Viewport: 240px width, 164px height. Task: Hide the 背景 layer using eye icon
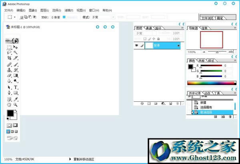pyautogui.click(x=136, y=46)
